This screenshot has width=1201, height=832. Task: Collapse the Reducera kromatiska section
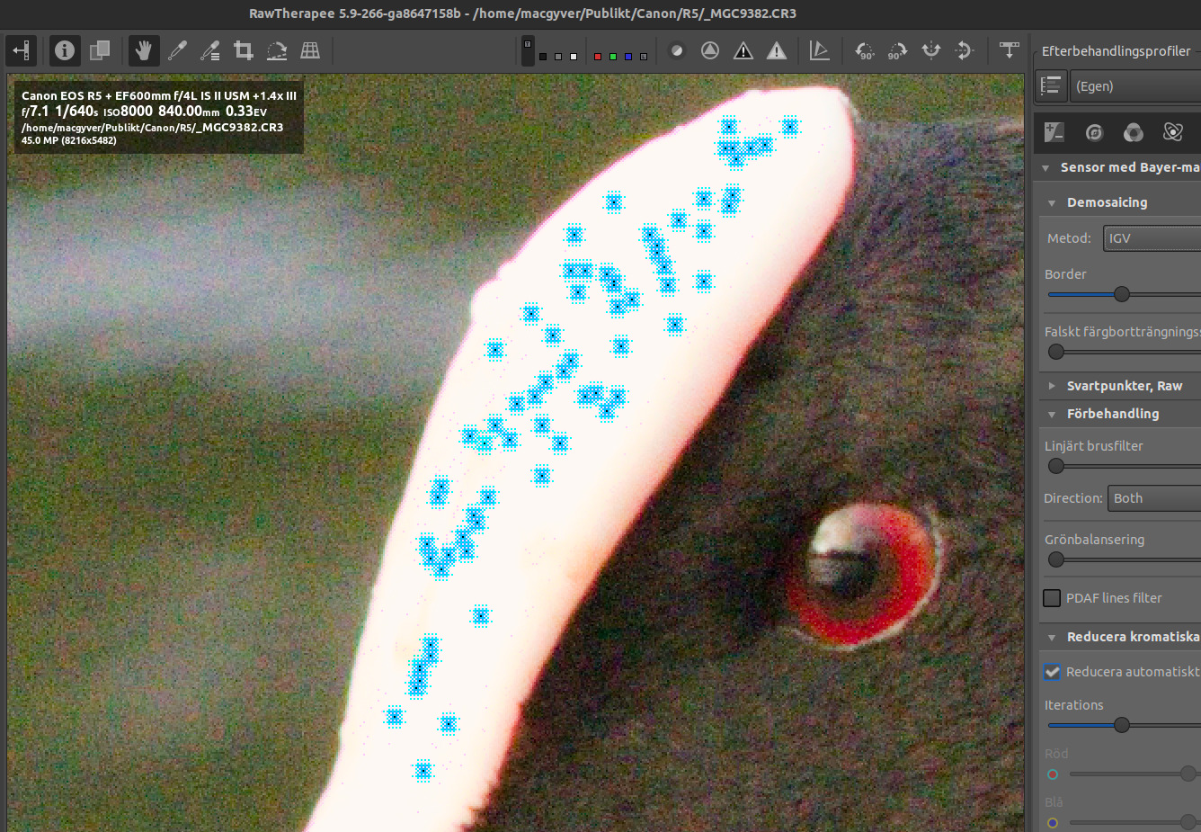(1052, 638)
